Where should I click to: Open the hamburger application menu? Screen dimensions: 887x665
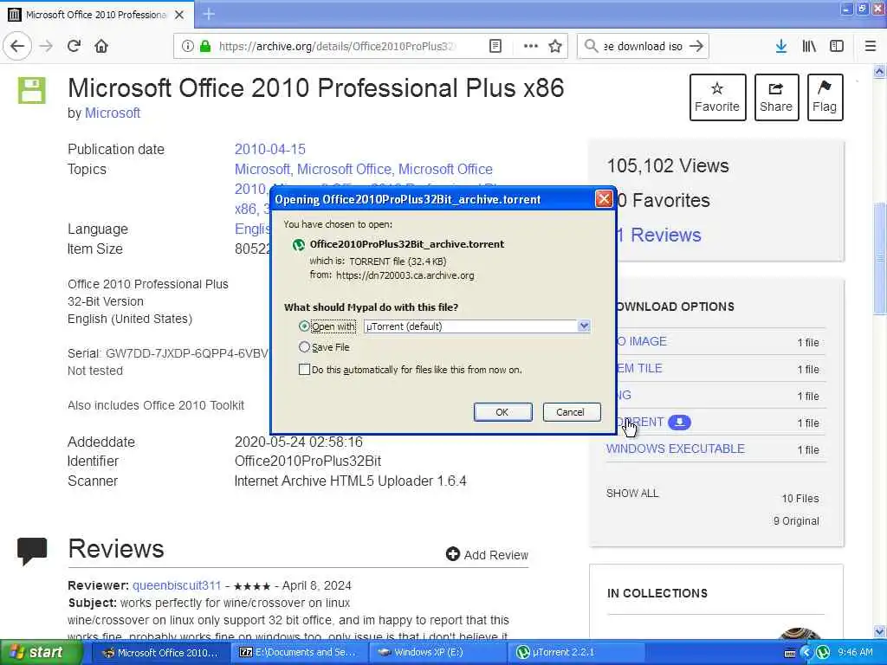[871, 46]
